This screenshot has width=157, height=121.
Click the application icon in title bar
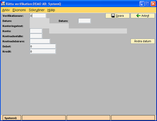[4, 4]
